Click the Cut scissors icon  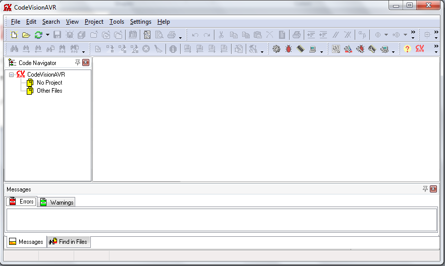click(x=221, y=35)
